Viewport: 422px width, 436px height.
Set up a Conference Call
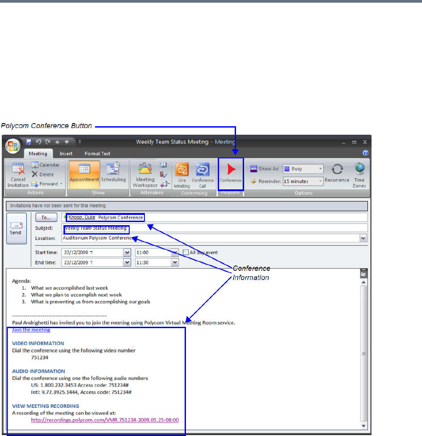(203, 175)
